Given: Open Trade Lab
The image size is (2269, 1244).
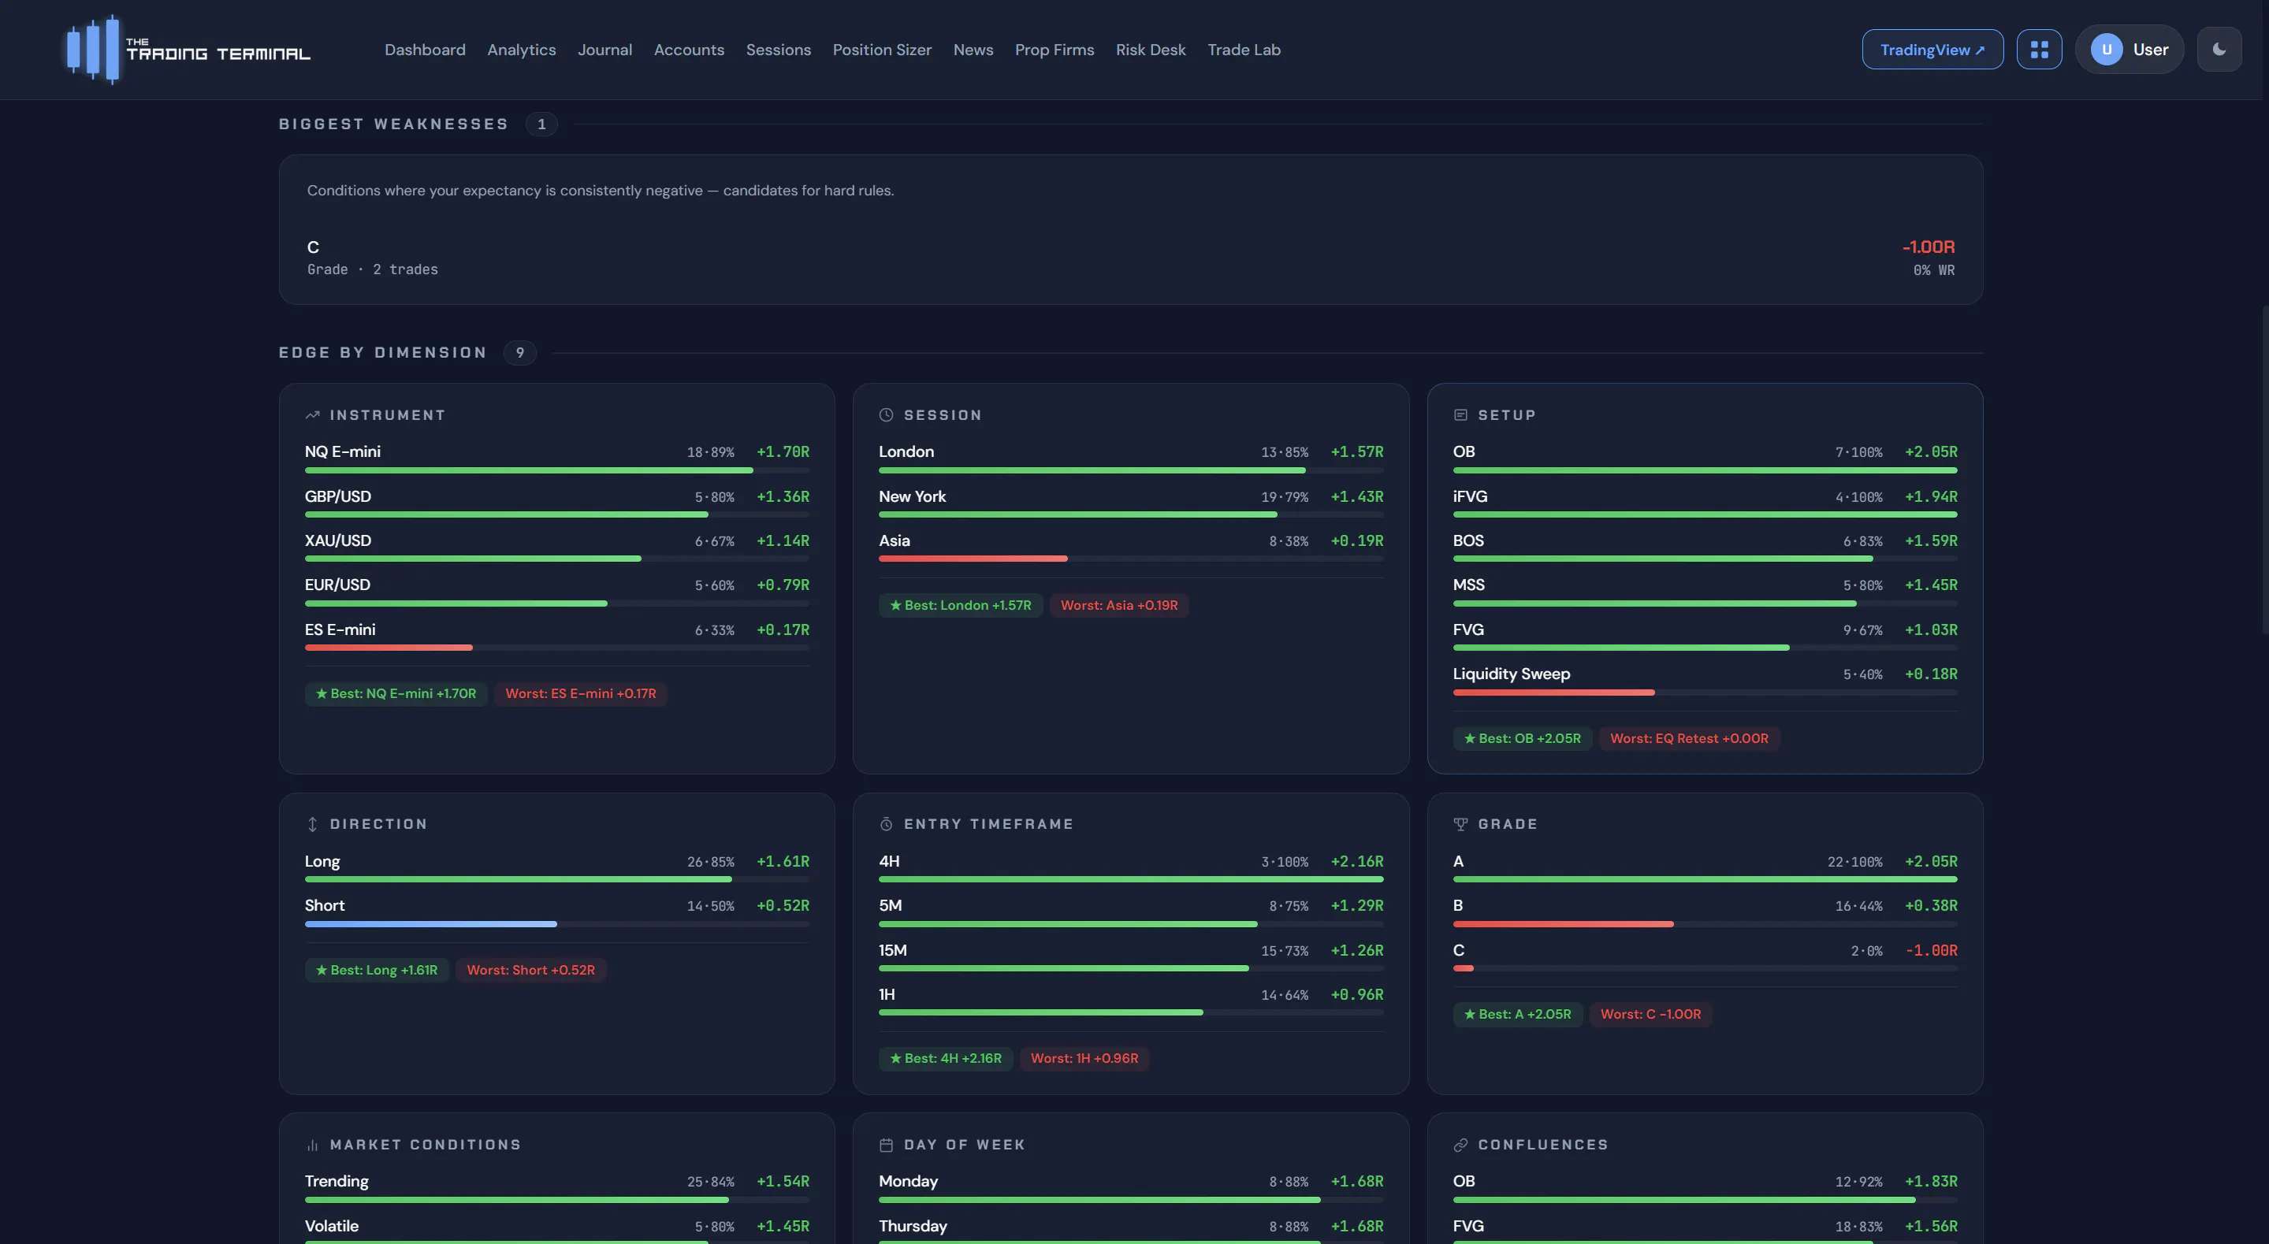Looking at the screenshot, I should pos(1244,50).
